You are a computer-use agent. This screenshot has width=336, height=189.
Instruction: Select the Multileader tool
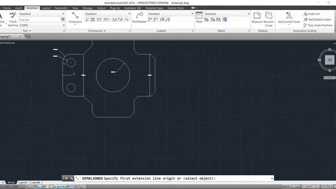(x=139, y=17)
